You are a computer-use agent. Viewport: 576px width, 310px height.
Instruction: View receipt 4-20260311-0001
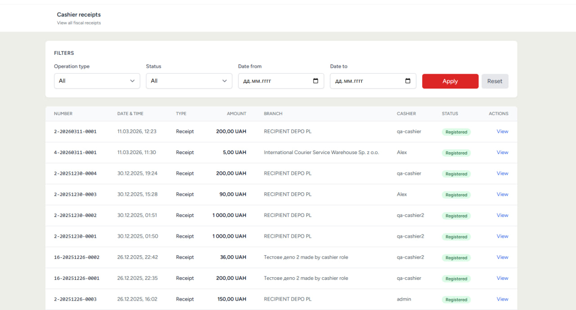pos(502,152)
